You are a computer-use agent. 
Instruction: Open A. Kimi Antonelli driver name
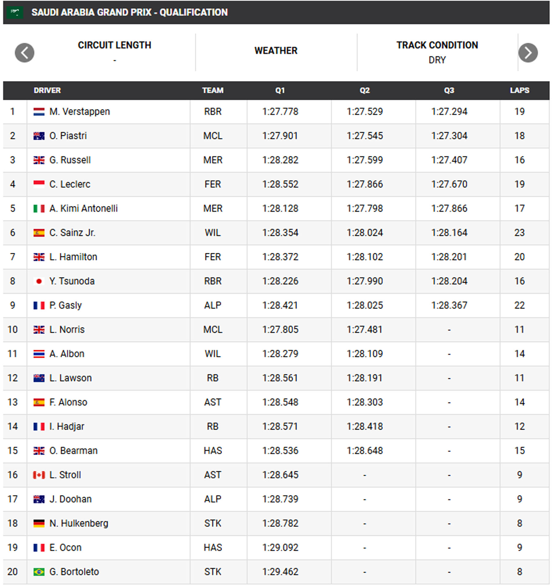83,208
